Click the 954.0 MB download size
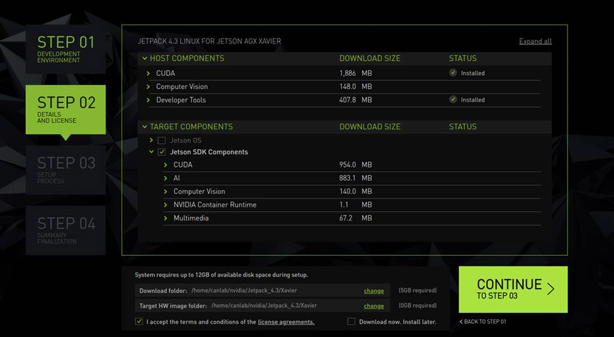Screen dimensions: 614x337 [355, 165]
